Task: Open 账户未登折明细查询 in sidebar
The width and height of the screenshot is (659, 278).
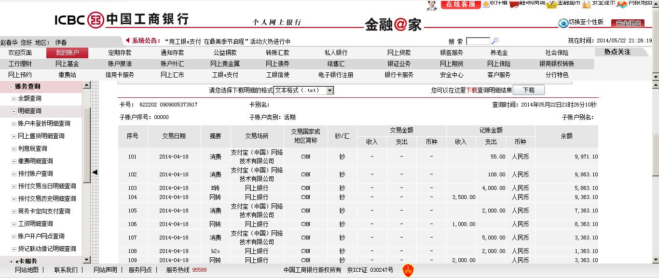Action: (x=44, y=123)
